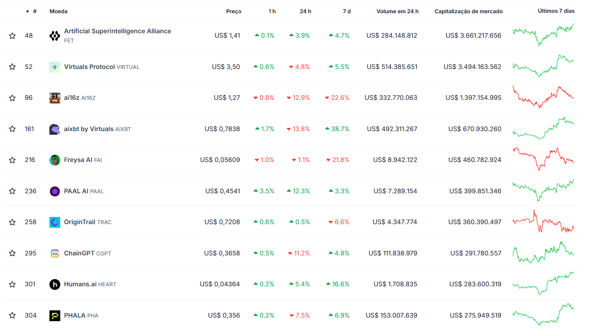Open the red Freysa AI sparkline
Image resolution: width=598 pixels, height=330 pixels.
point(543,159)
